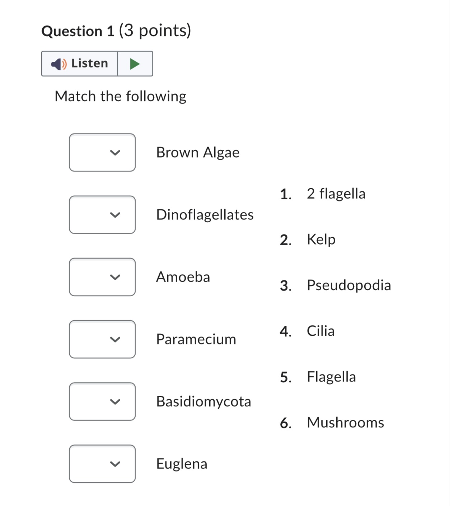The width and height of the screenshot is (463, 506).
Task: Play the question audio with green arrow
Action: point(135,64)
